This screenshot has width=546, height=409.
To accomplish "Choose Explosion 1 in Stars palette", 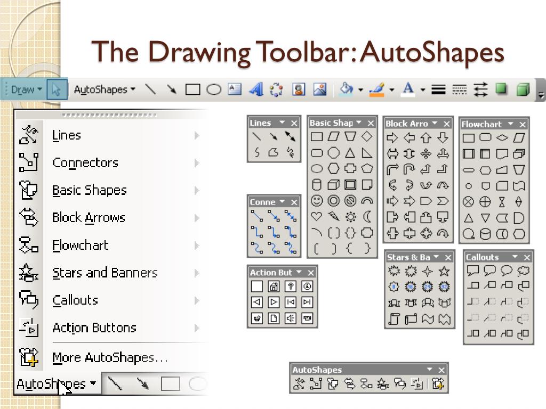I will click(394, 271).
